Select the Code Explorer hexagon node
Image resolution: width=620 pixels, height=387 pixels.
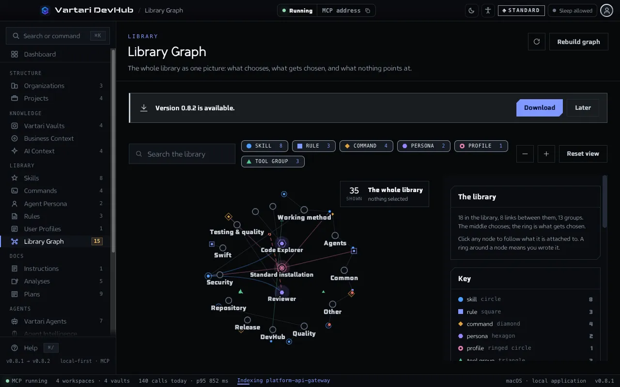(282, 243)
